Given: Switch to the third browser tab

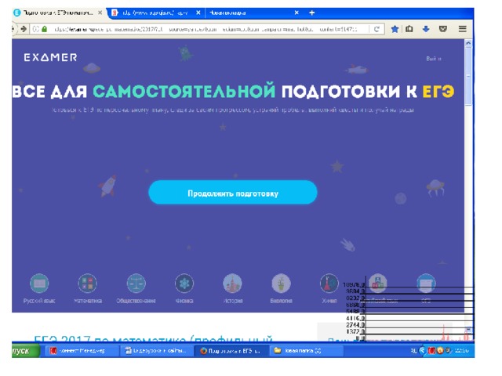Looking at the screenshot, I should (243, 13).
